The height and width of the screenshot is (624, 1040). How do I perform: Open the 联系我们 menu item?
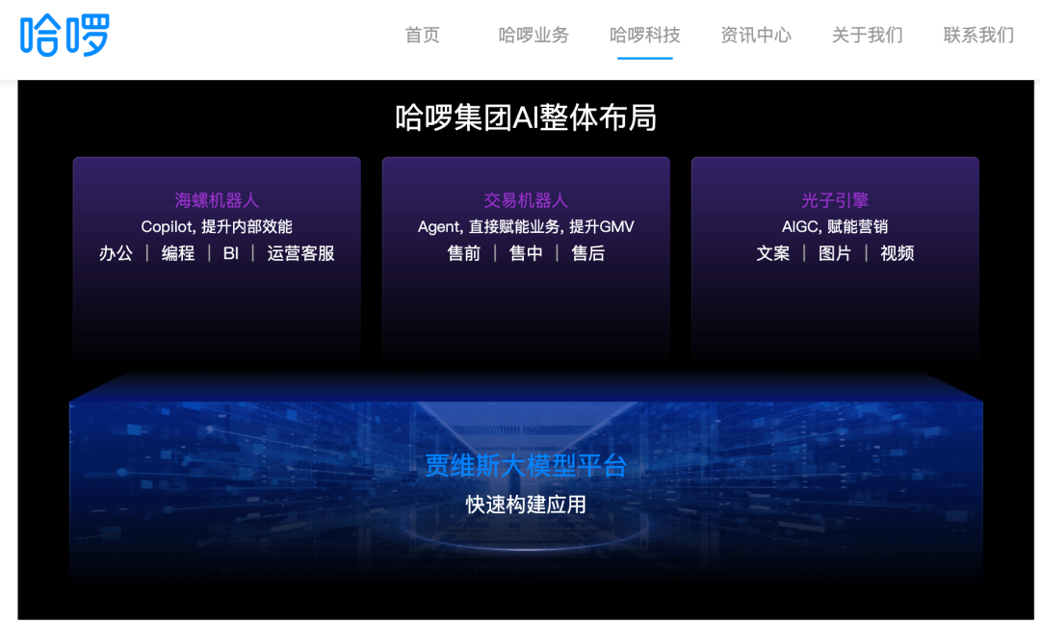pos(979,35)
